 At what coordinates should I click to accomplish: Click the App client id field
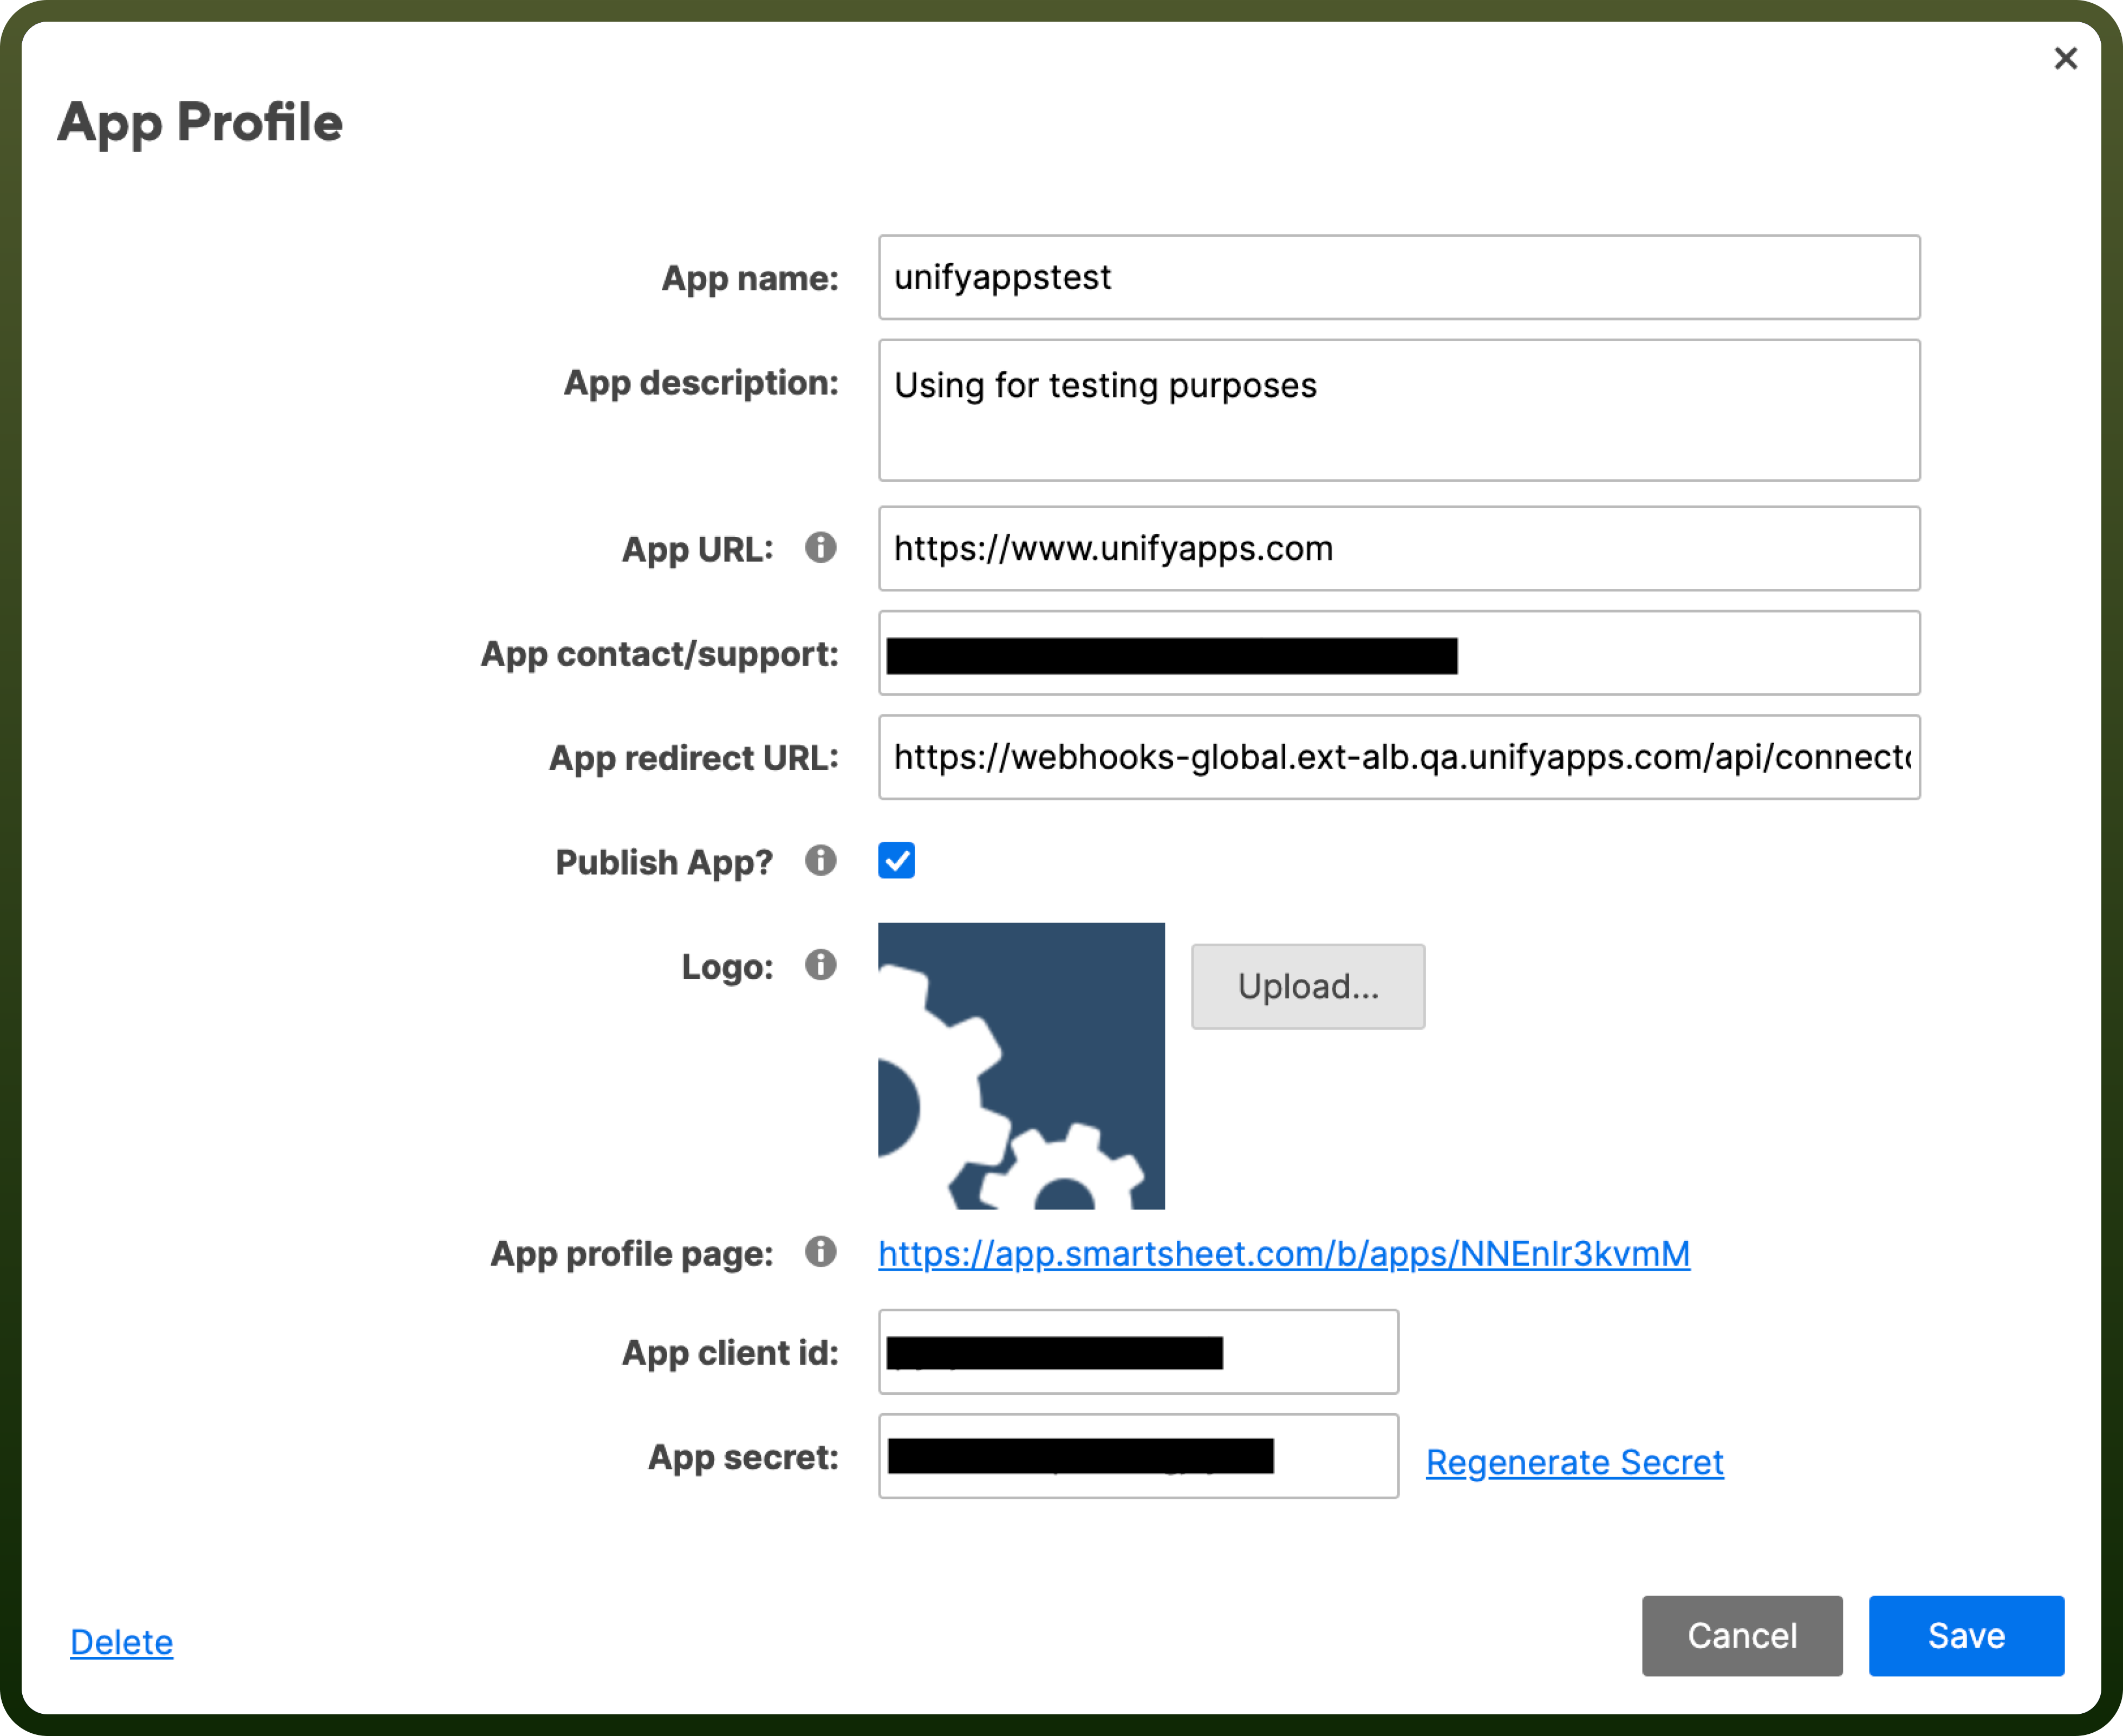click(1138, 1352)
